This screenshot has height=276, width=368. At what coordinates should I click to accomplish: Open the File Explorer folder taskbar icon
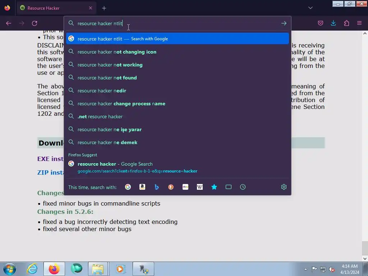[98, 269]
